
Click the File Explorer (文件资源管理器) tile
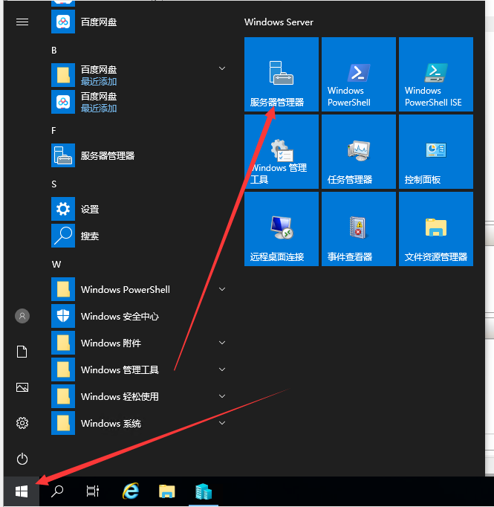point(435,229)
